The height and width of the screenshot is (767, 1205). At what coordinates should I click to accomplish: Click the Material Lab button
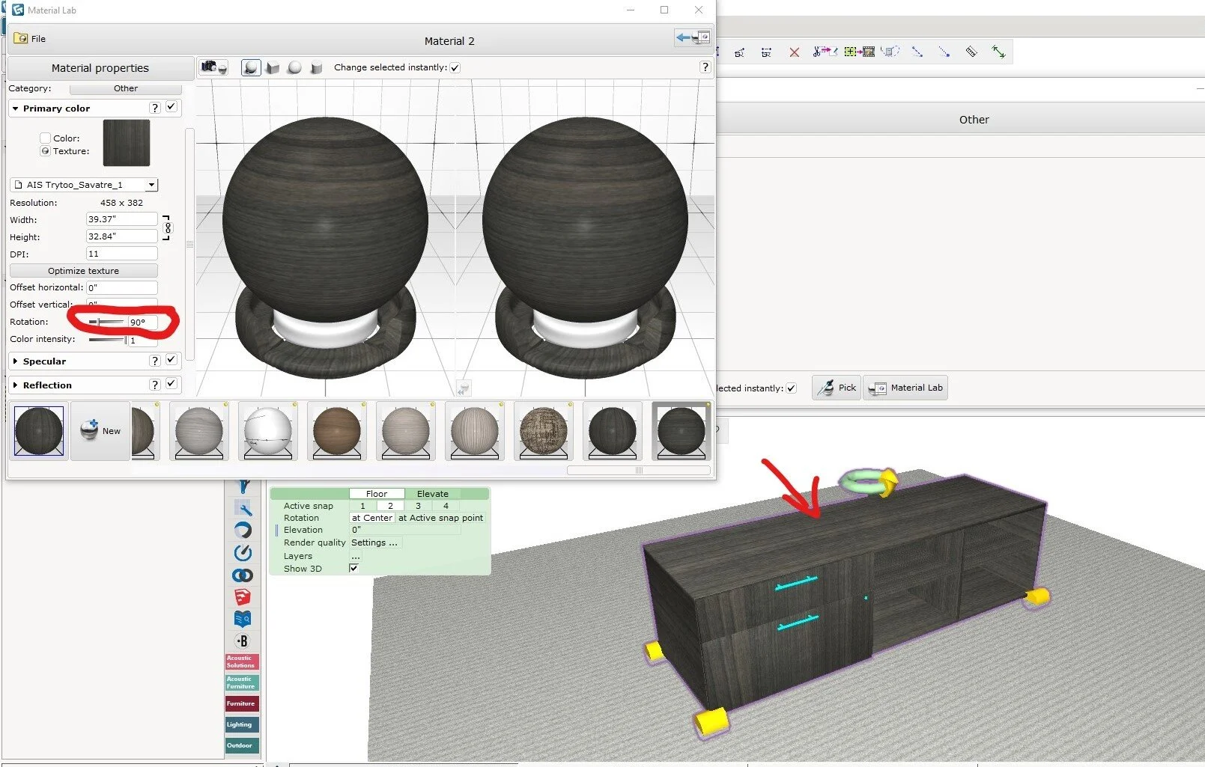tap(905, 388)
